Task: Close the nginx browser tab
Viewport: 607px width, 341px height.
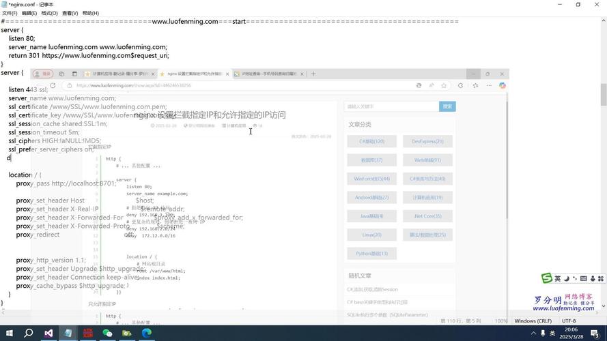Action: tap(227, 74)
